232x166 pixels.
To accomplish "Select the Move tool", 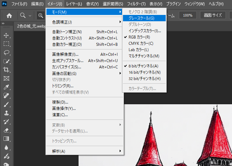I will coord(6,35).
